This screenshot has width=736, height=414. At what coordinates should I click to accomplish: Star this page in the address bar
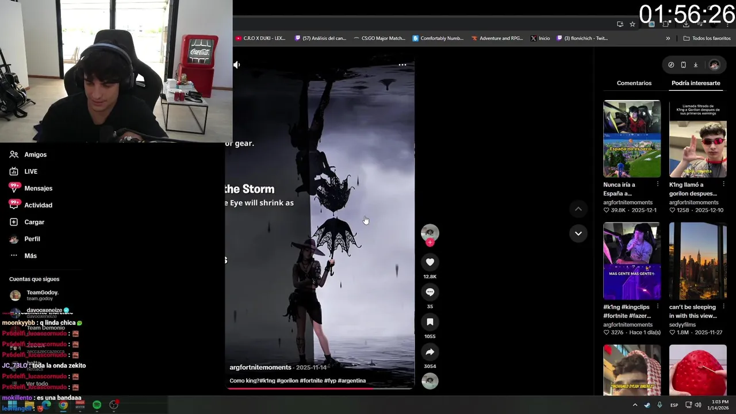click(x=632, y=24)
